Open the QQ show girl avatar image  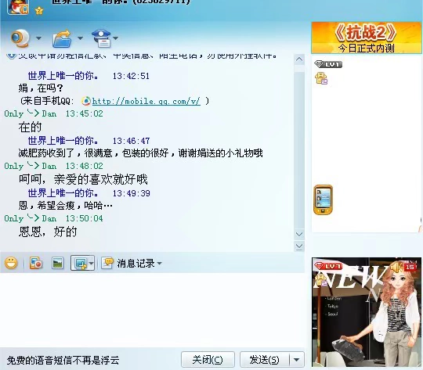point(366,313)
